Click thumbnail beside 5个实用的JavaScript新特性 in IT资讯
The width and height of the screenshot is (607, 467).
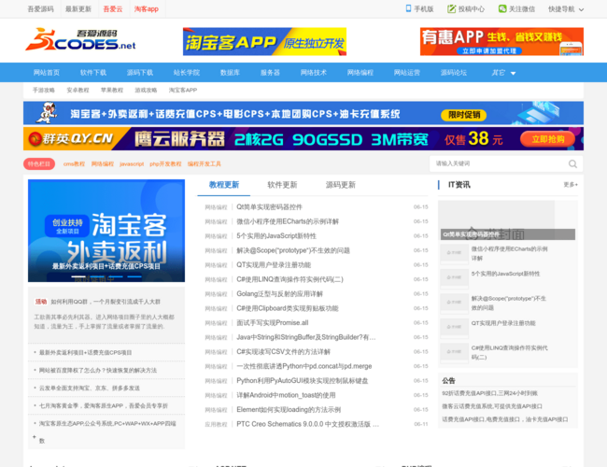[455, 277]
